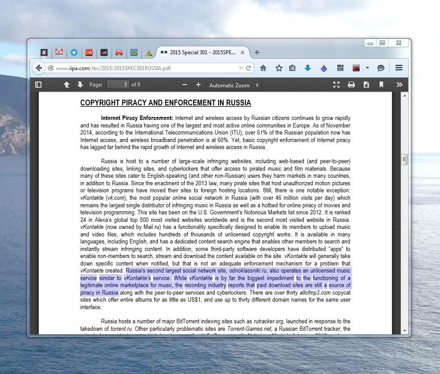440x374 pixels.
Task: Print the PDF document
Action: pos(351,85)
